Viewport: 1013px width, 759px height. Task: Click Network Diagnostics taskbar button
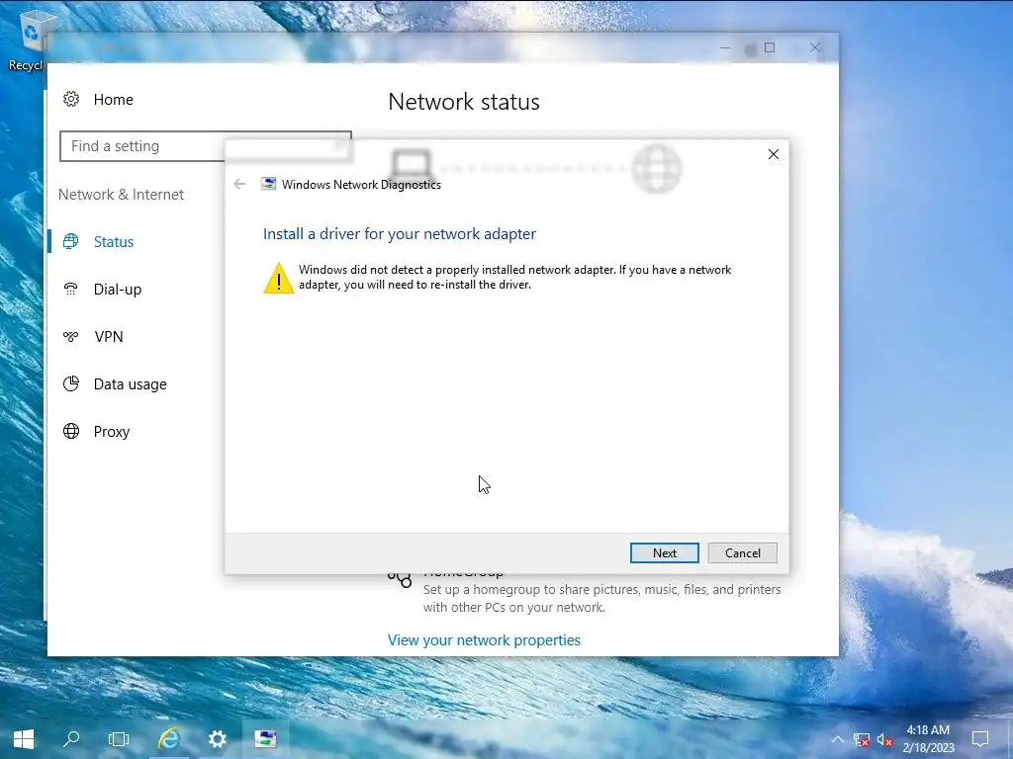265,739
